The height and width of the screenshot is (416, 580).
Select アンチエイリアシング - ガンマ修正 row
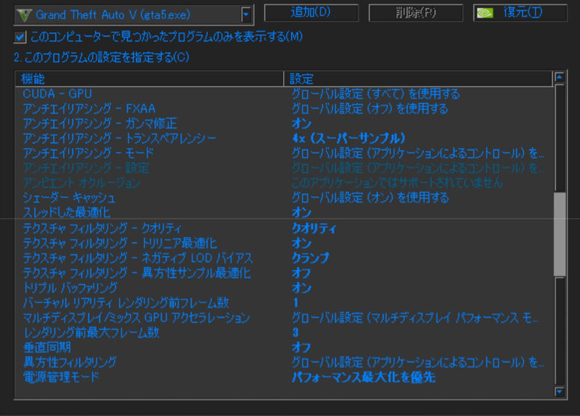284,123
